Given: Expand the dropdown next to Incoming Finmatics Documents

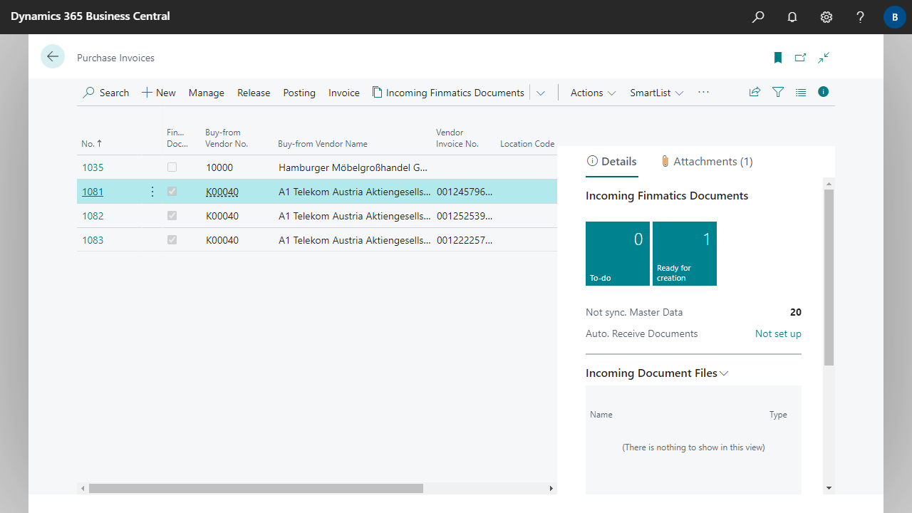Looking at the screenshot, I should 541,93.
